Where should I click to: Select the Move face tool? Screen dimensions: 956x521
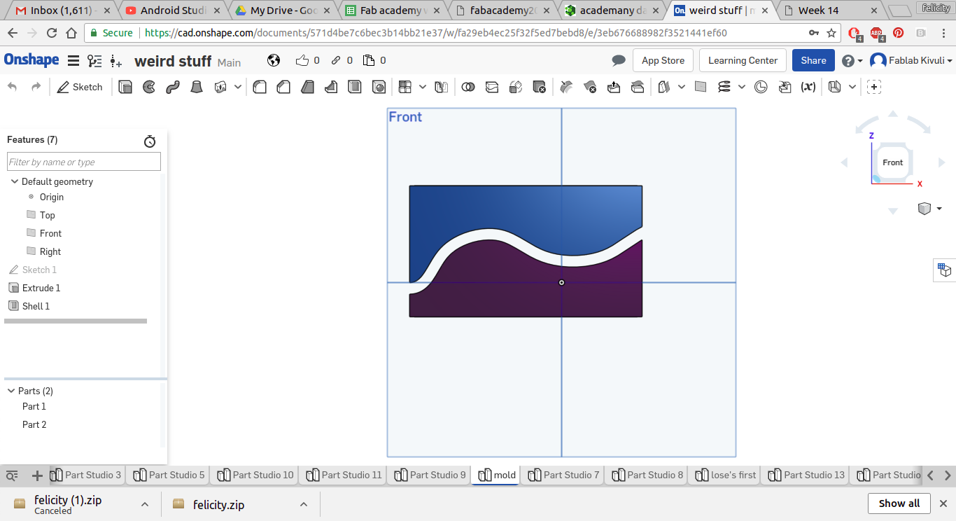tap(614, 87)
